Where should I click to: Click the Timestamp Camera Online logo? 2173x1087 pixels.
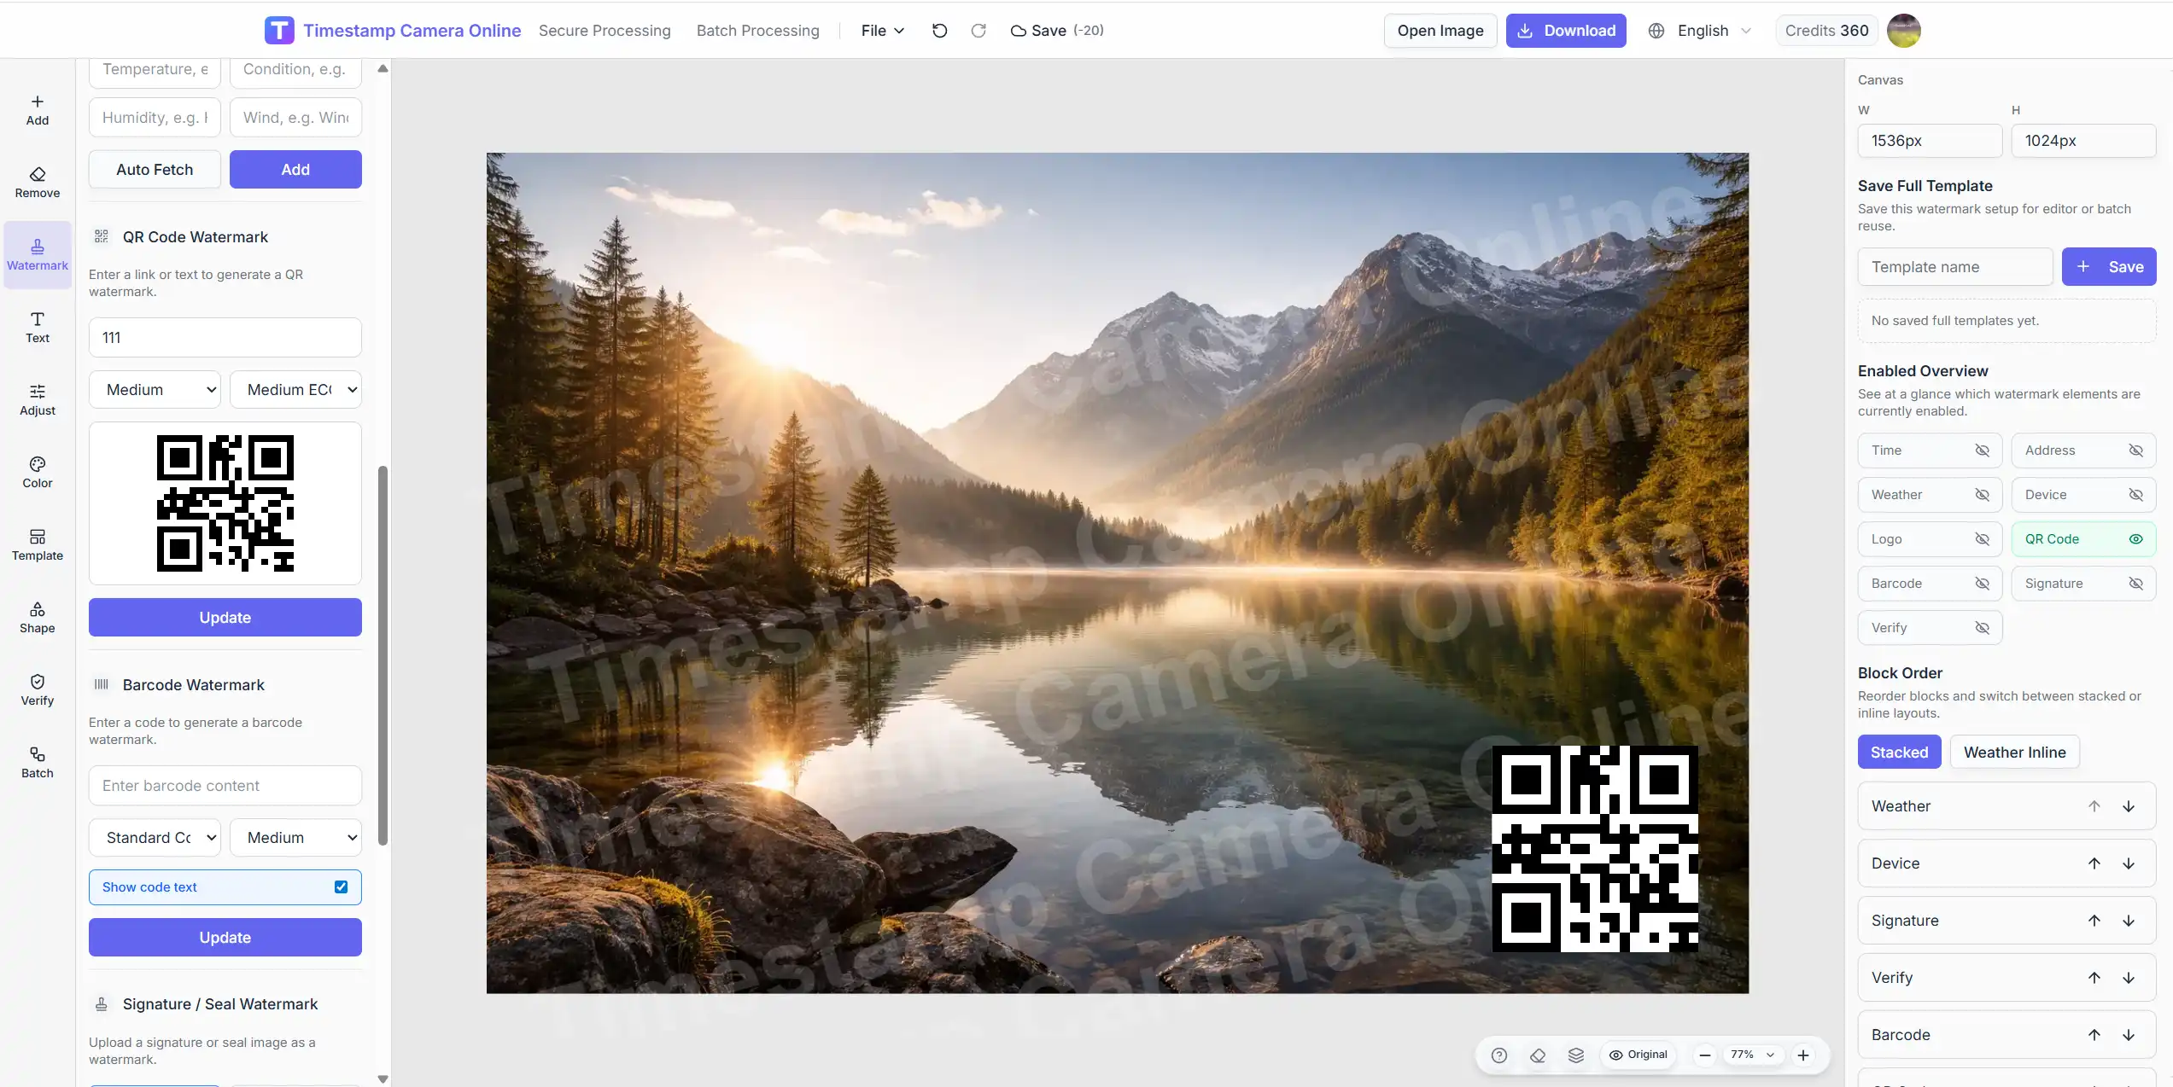(x=393, y=31)
